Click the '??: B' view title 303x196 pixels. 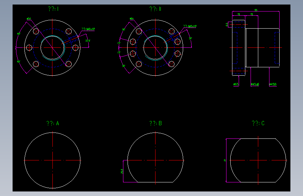[x=156, y=123]
